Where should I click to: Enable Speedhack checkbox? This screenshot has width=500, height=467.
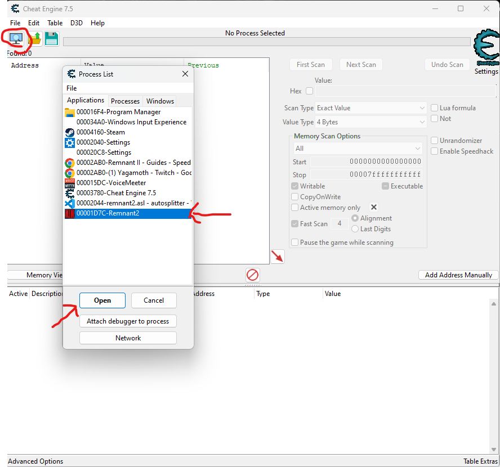[x=434, y=151]
